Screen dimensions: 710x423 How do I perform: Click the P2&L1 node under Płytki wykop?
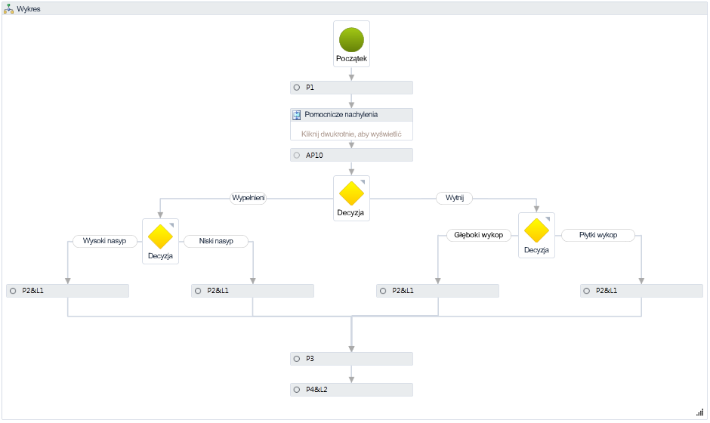click(641, 291)
